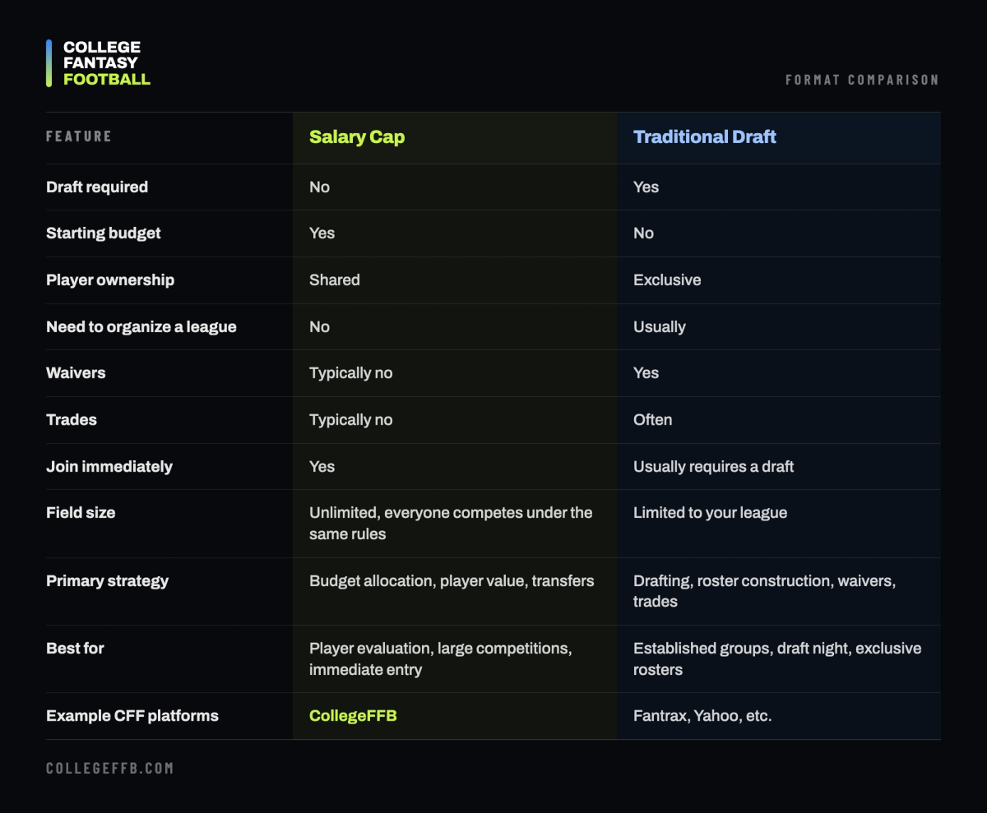Open the CollegeFFB platform link
Screen dimensions: 987x813
click(353, 716)
